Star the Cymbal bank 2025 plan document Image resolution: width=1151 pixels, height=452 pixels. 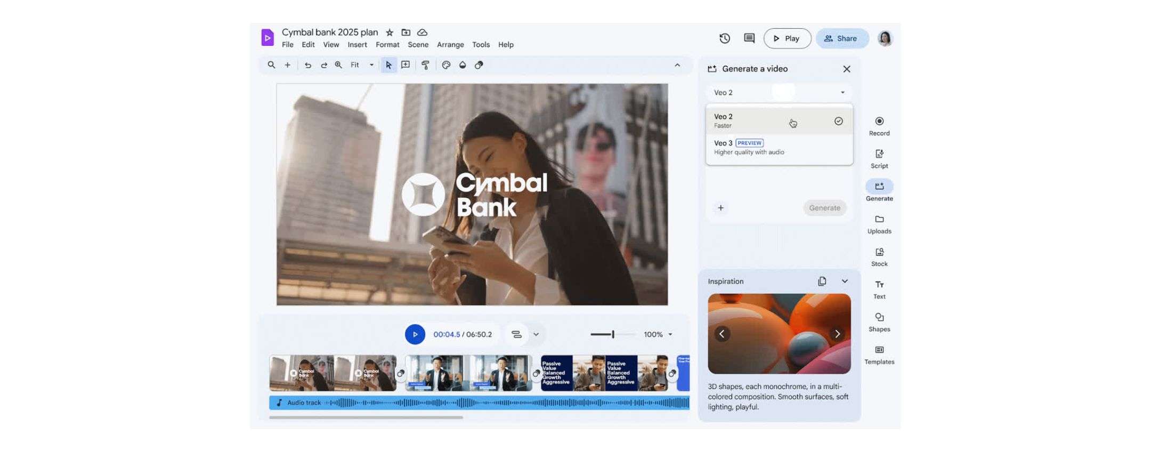(390, 33)
